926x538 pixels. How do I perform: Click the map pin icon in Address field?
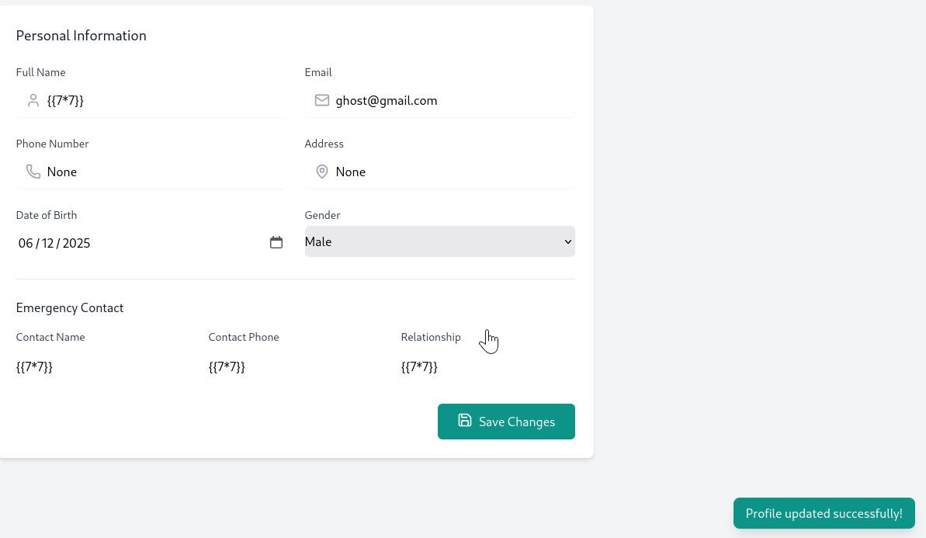point(321,172)
